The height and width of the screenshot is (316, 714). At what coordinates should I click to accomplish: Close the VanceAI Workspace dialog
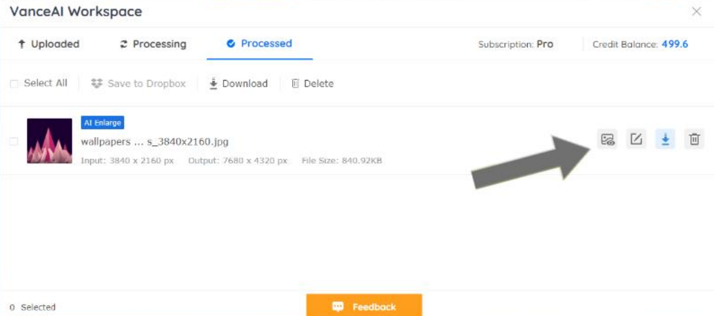point(696,12)
